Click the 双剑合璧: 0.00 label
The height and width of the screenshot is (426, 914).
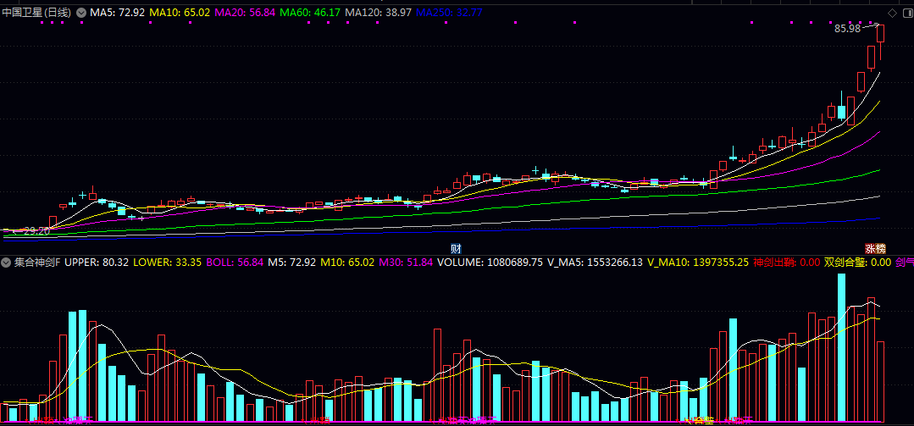point(858,263)
